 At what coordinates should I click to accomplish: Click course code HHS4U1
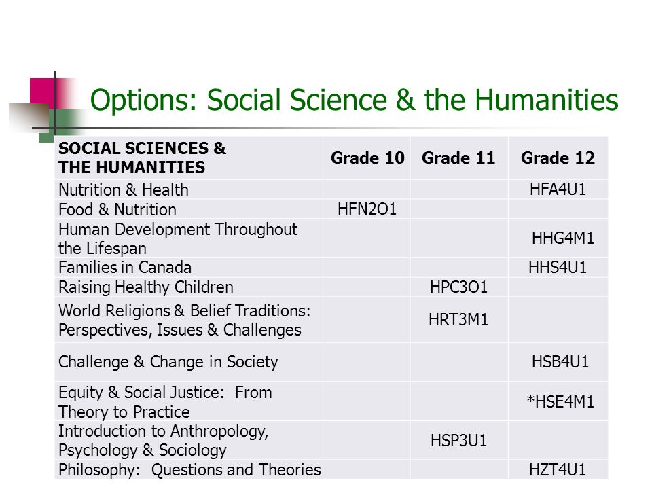(557, 268)
